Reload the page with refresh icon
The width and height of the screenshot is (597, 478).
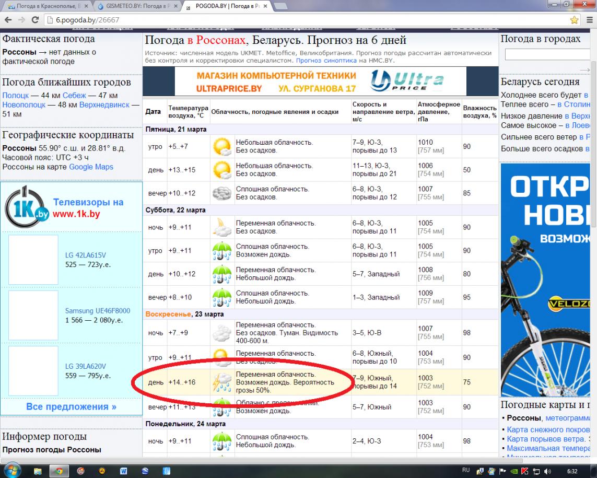pyautogui.click(x=35, y=20)
